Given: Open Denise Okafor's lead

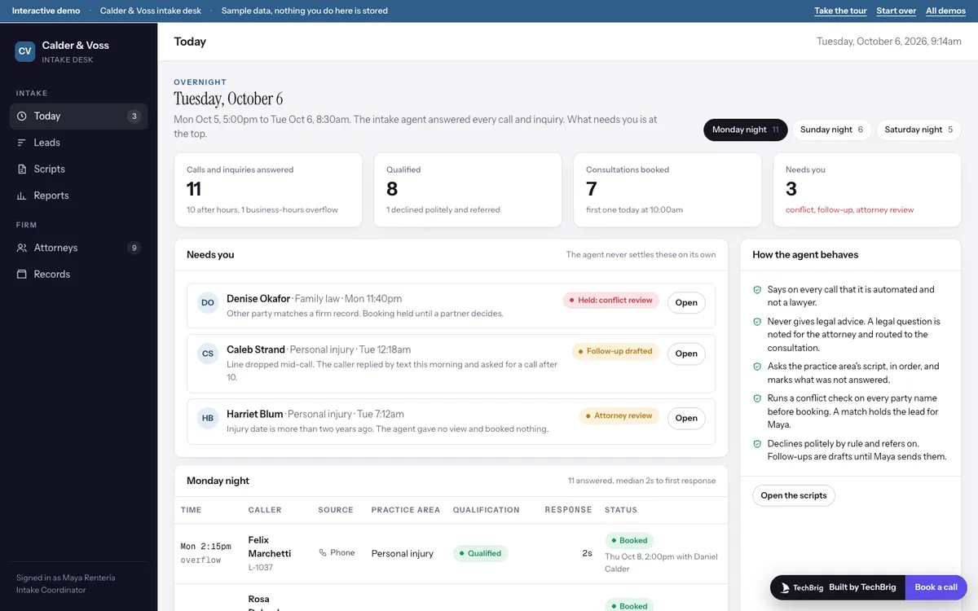Looking at the screenshot, I should [x=686, y=302].
